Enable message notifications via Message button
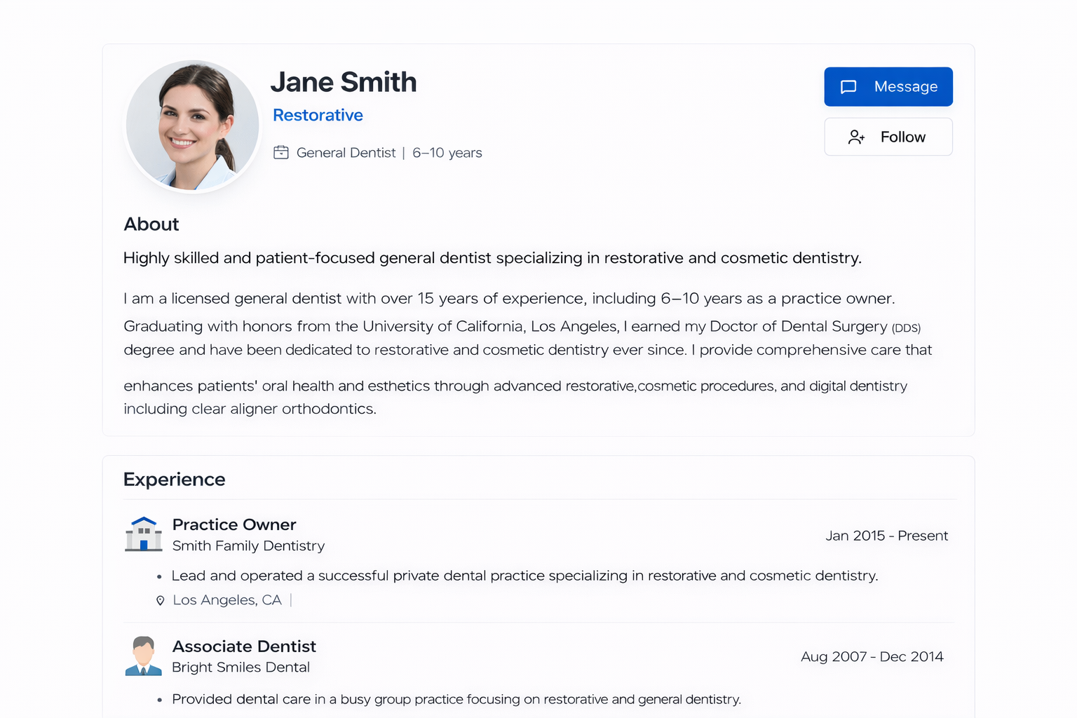The width and height of the screenshot is (1077, 718). 888,86
